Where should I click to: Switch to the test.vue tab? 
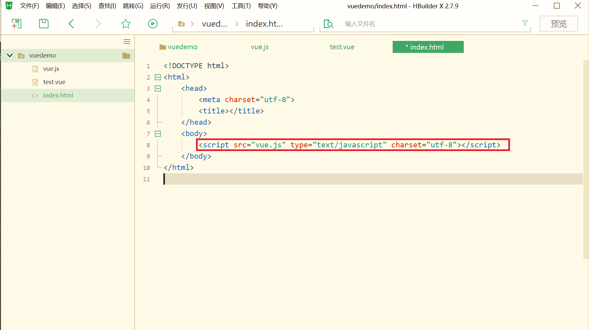tap(342, 47)
